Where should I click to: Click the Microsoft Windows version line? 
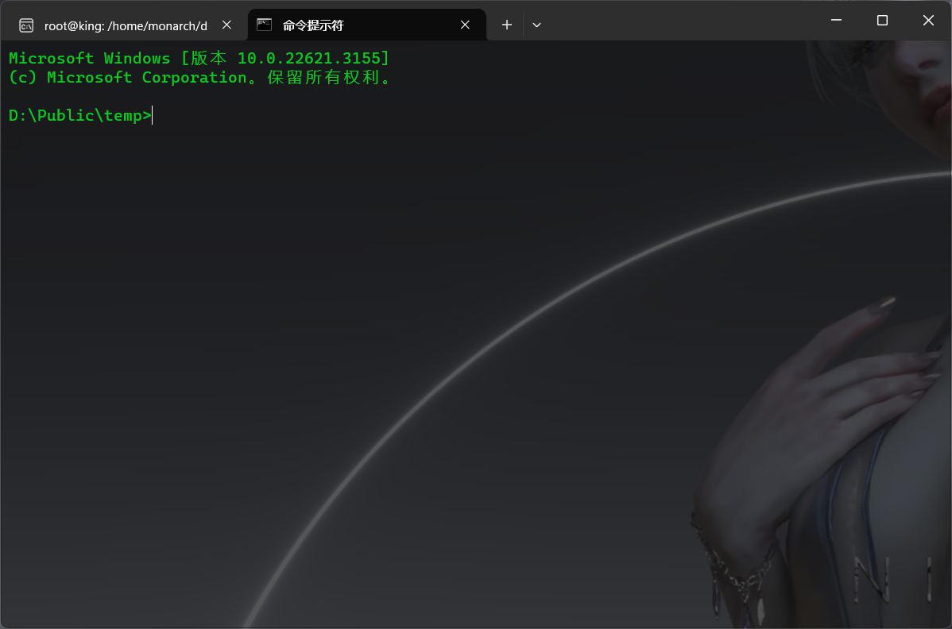click(199, 57)
